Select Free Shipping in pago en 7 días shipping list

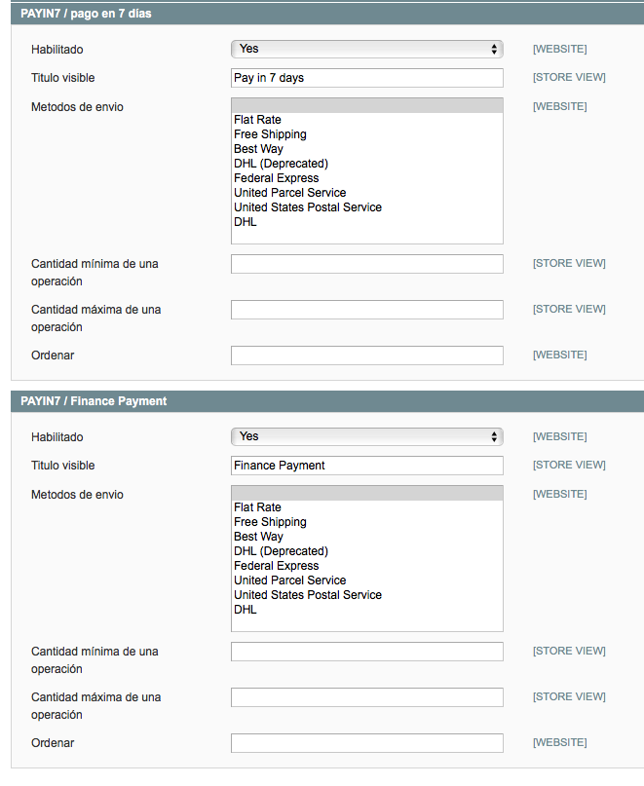coord(270,134)
